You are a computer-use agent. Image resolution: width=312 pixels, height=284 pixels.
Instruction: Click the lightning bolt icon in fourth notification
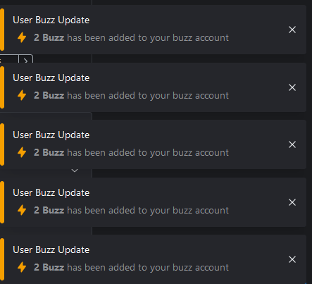click(x=22, y=210)
